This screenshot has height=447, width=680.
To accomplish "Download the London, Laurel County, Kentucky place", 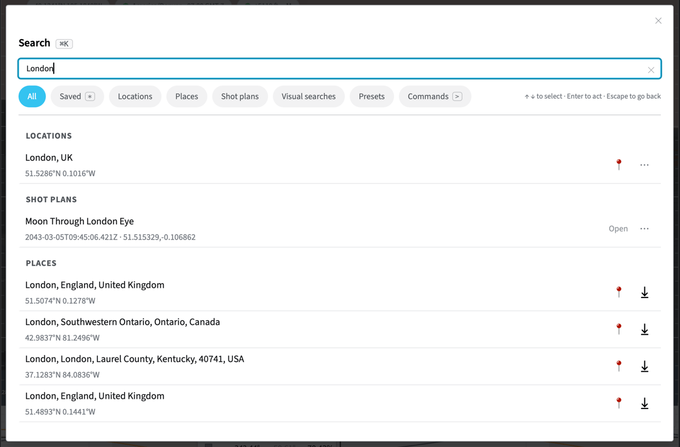I will [644, 367].
